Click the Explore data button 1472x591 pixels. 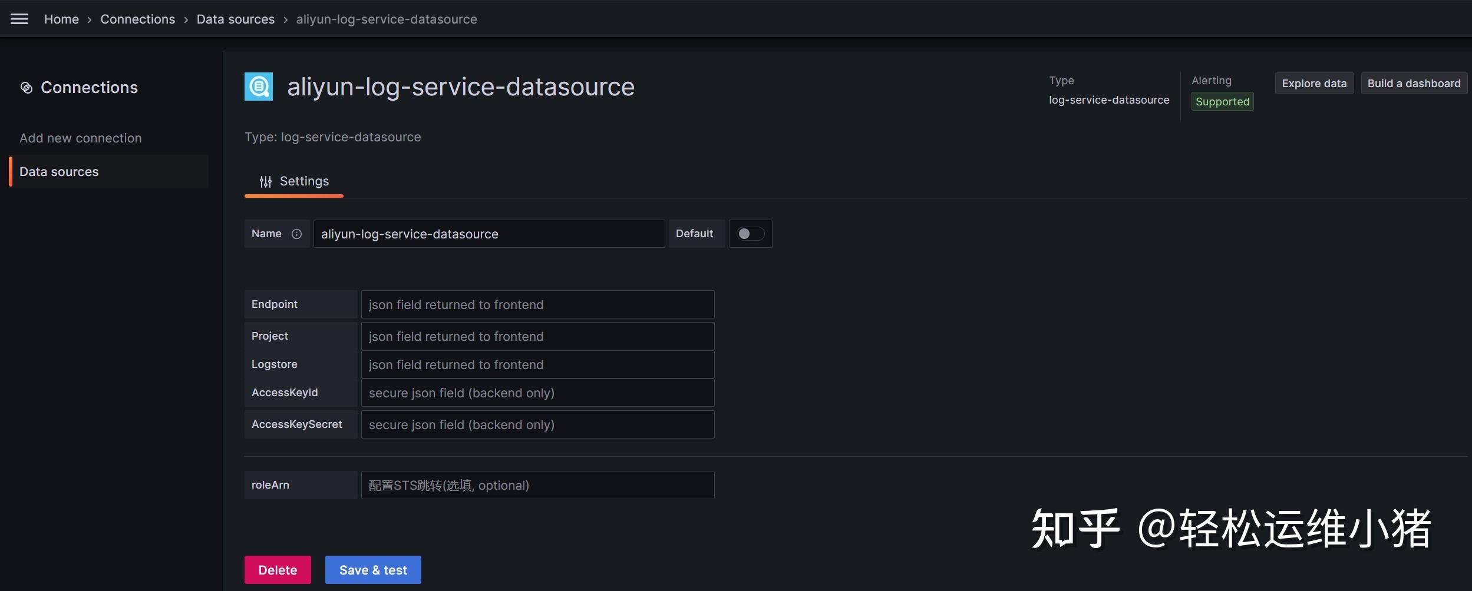pos(1314,83)
